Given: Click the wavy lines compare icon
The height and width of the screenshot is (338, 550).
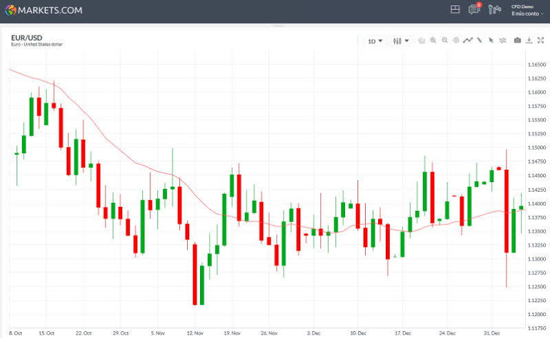Looking at the screenshot, I should [502, 41].
